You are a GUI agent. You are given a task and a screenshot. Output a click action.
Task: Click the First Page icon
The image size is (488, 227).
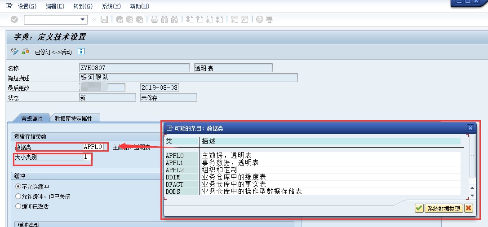coord(190,20)
